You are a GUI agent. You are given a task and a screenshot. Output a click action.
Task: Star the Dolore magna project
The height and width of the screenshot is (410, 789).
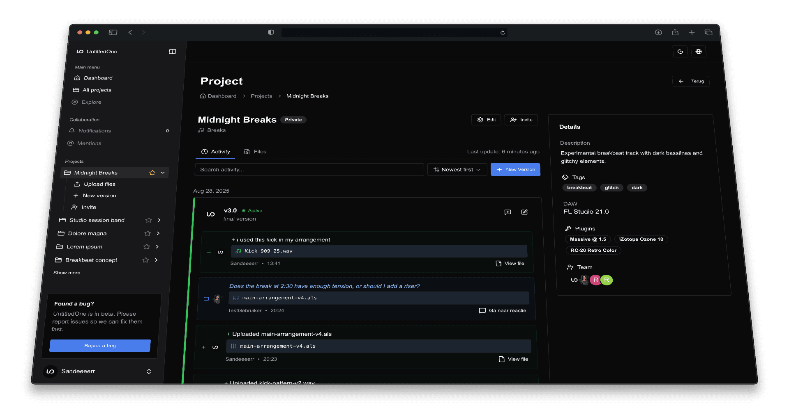pos(148,233)
